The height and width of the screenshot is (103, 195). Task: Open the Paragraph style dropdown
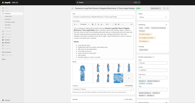[x=85, y=24]
